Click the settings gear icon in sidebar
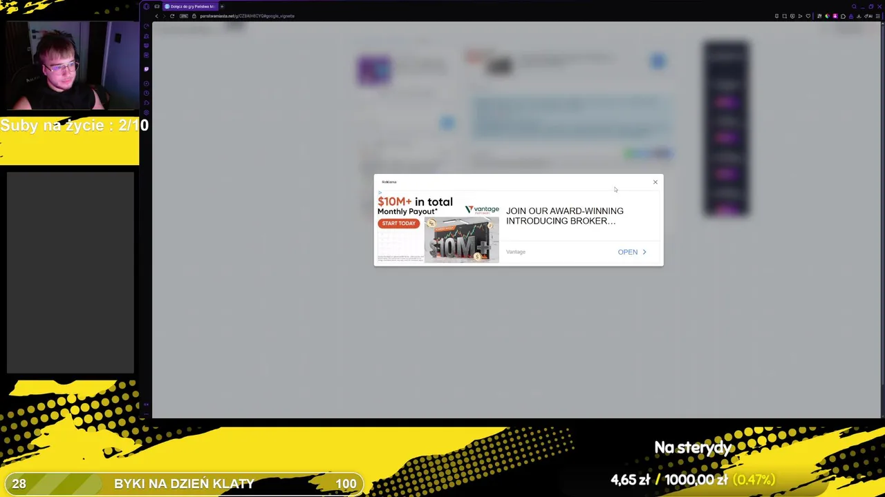Screen dimensions: 885x497 [x=146, y=113]
